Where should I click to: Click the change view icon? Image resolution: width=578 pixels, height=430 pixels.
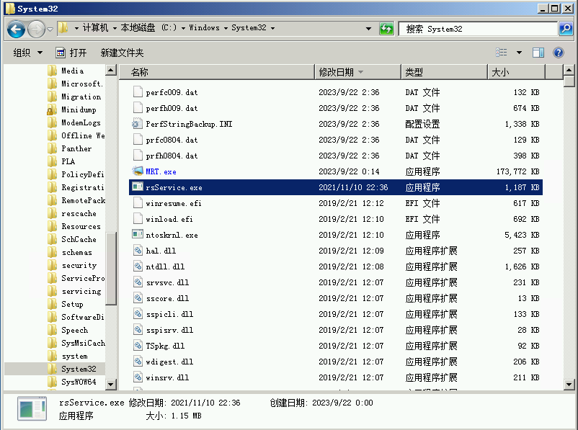pyautogui.click(x=502, y=53)
